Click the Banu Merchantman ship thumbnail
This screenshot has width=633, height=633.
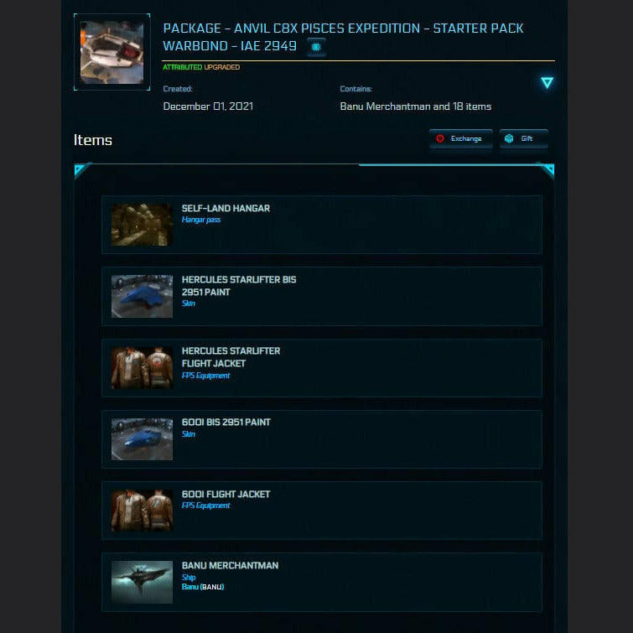(142, 582)
